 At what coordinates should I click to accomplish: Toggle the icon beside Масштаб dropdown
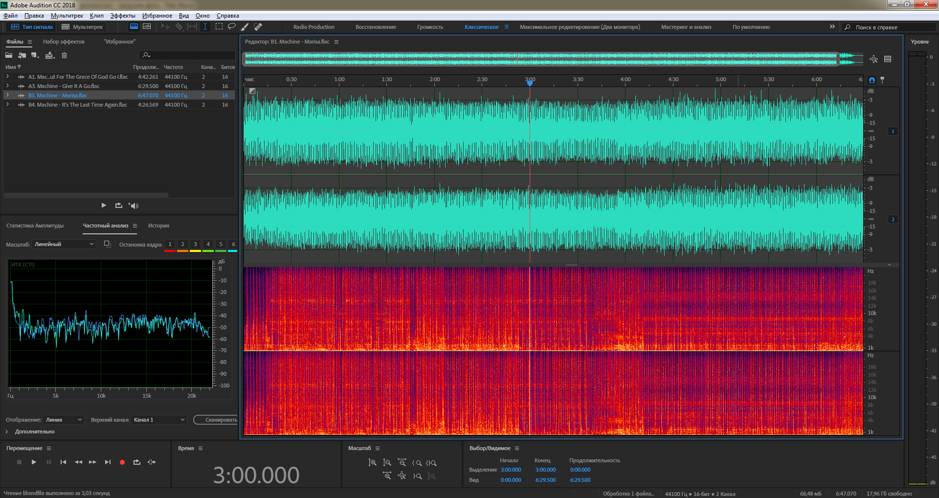point(107,244)
